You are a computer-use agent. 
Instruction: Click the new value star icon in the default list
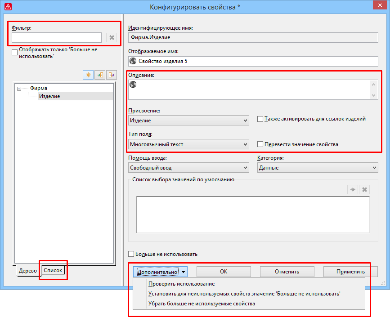click(x=353, y=190)
